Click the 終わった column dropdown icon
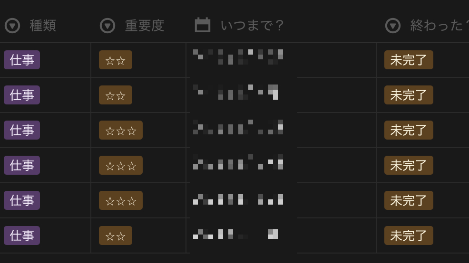 pyautogui.click(x=393, y=26)
